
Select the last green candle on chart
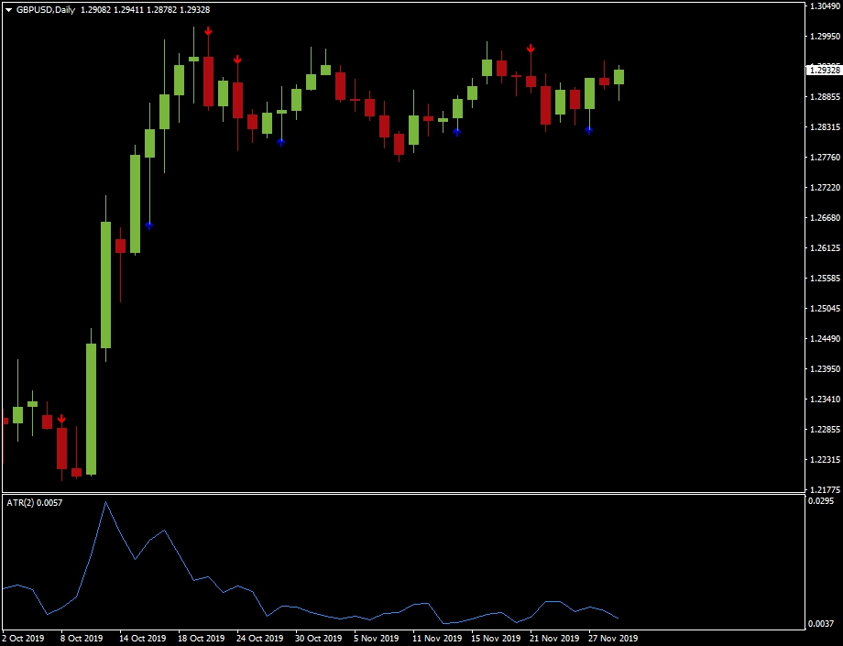click(619, 77)
